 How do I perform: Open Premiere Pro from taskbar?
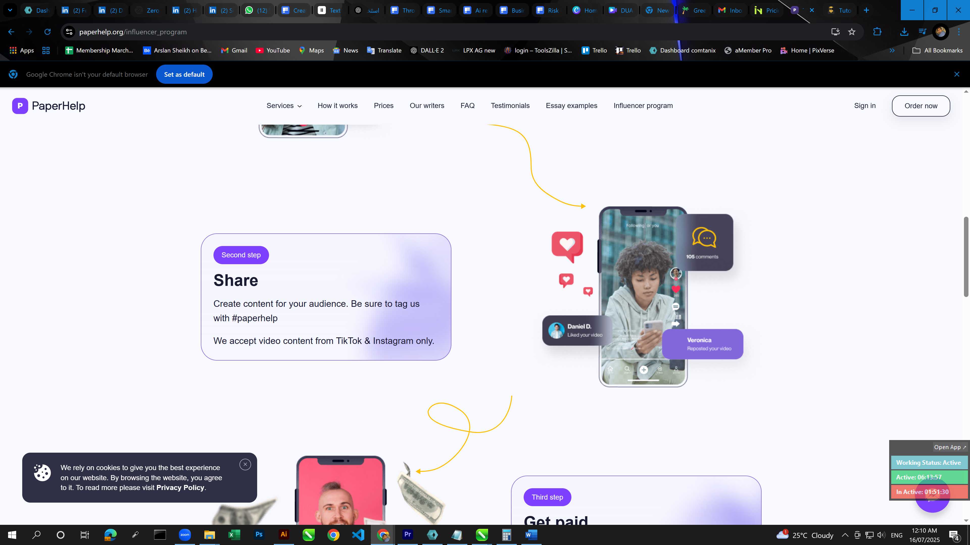(x=407, y=535)
